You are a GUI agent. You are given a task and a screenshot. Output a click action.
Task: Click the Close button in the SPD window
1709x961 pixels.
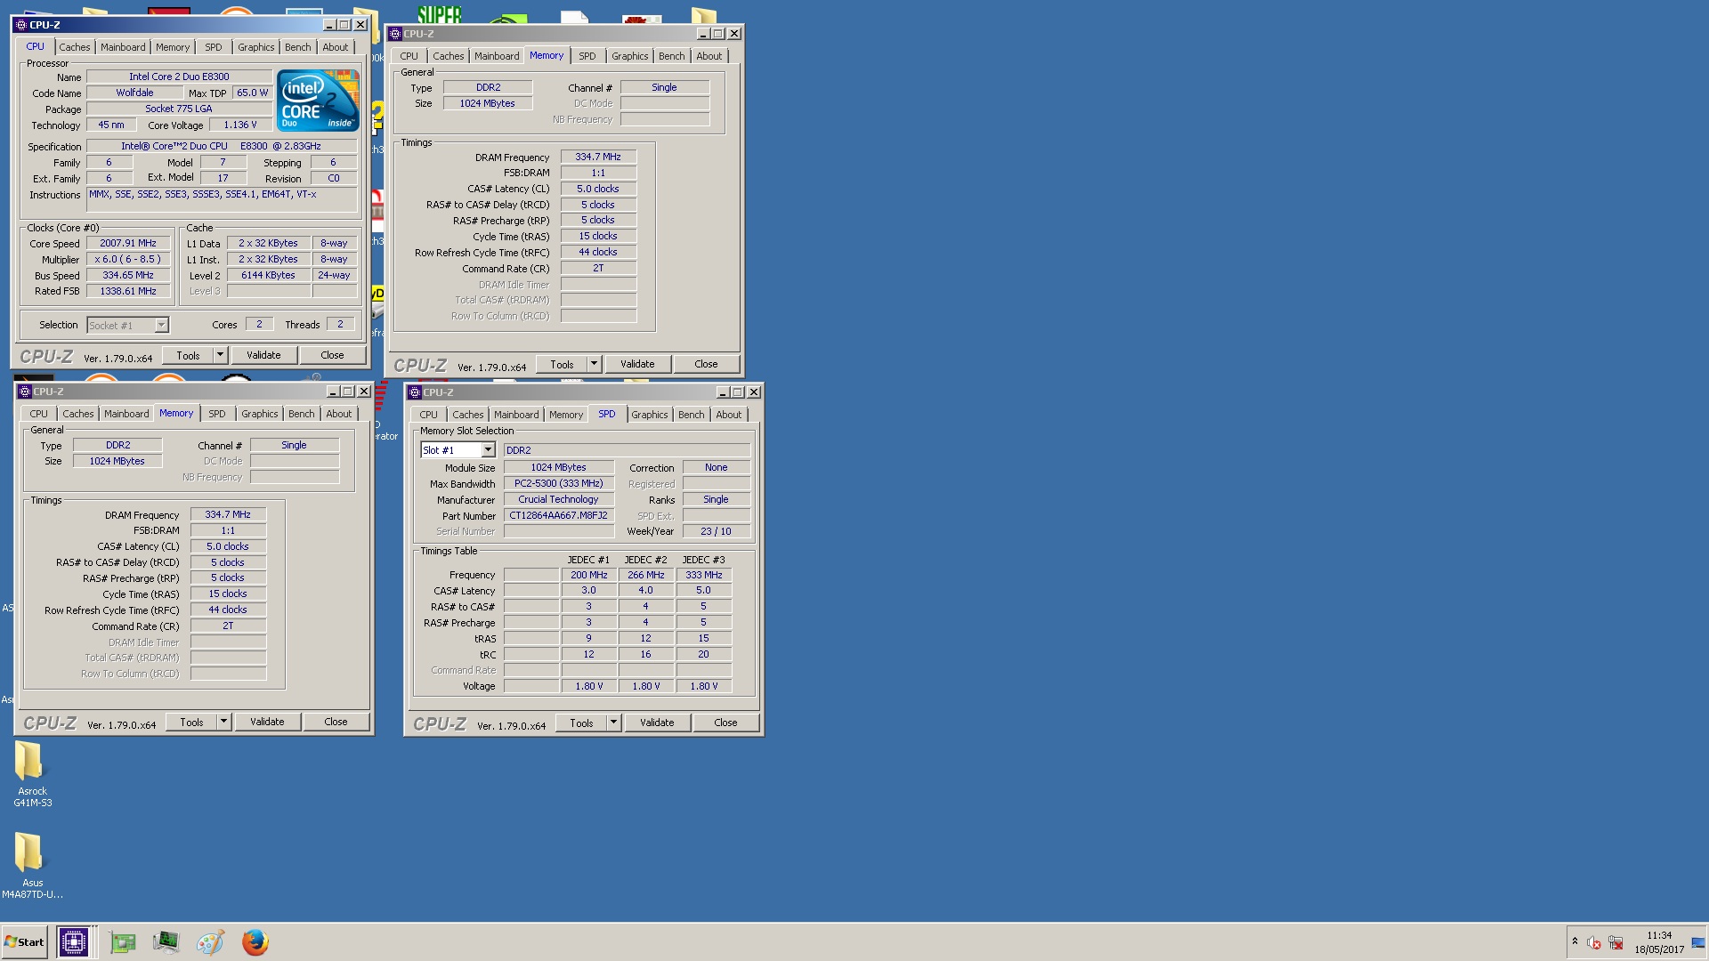click(x=725, y=723)
